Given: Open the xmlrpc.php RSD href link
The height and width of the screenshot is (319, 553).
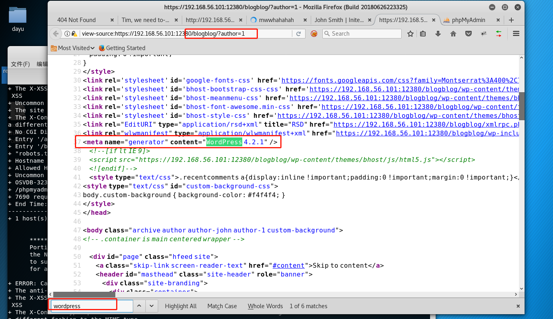Looking at the screenshot, I should pos(426,124).
